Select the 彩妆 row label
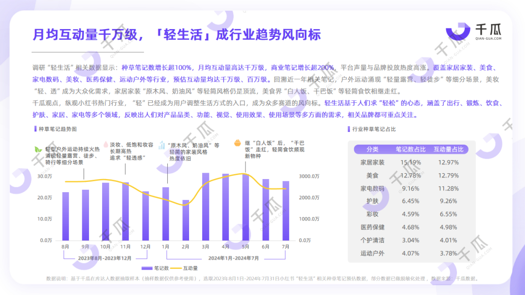This screenshot has height=295, width=525. [372, 214]
